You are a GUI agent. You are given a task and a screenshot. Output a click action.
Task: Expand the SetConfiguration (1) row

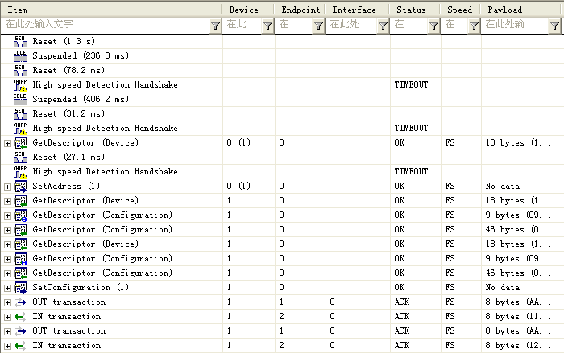point(7,288)
